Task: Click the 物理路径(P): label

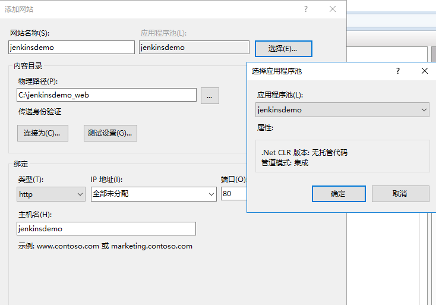Action: pos(38,81)
